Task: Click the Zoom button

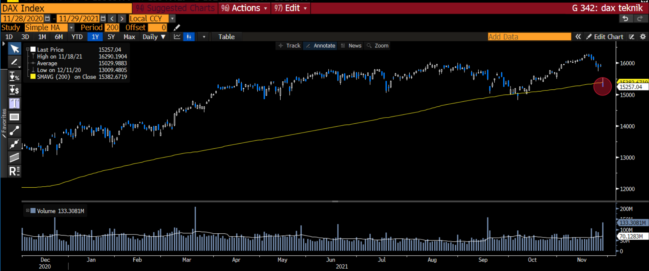Action: (x=377, y=45)
